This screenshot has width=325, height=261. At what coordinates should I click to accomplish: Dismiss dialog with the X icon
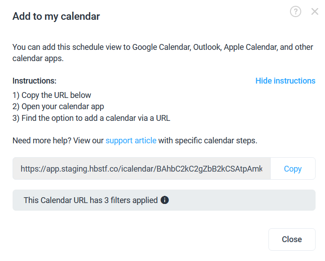(x=315, y=11)
